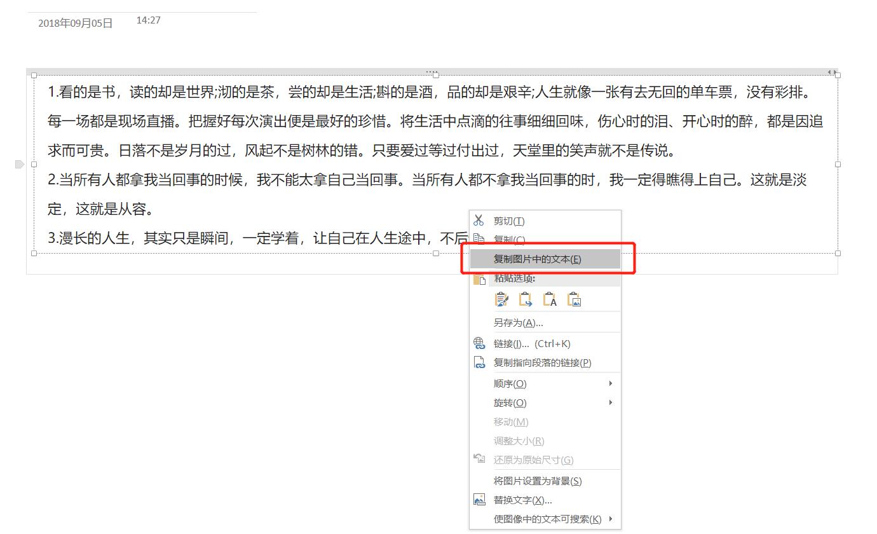The height and width of the screenshot is (534, 877).
Task: Select the 只保留文本 paste icon with letter A
Action: click(550, 298)
